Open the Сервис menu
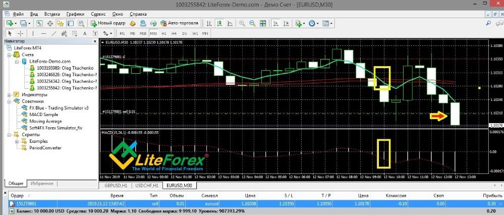 (98, 14)
